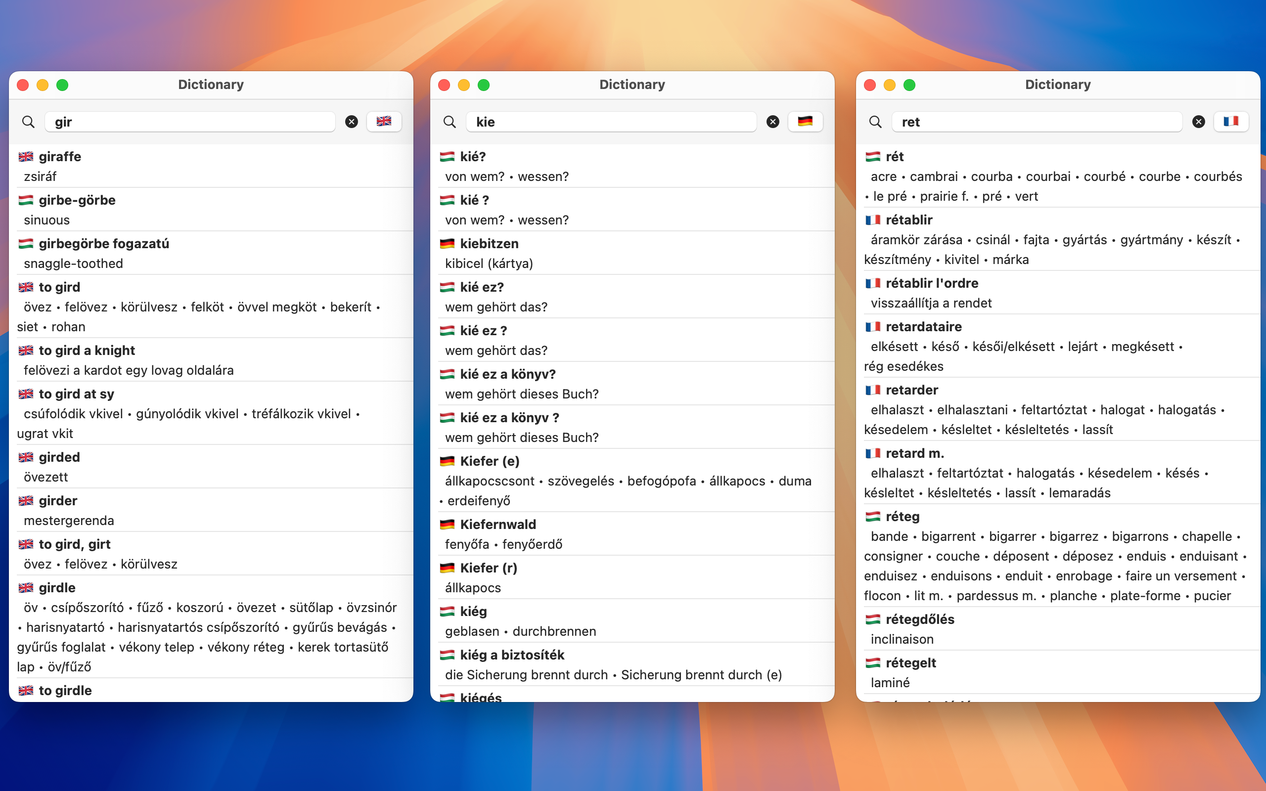Click the search magnifier in the 'kie' window
This screenshot has width=1266, height=791.
[450, 122]
